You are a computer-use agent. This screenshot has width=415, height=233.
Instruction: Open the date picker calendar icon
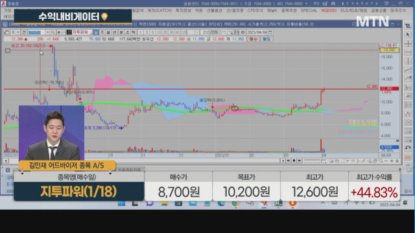[x=270, y=32]
